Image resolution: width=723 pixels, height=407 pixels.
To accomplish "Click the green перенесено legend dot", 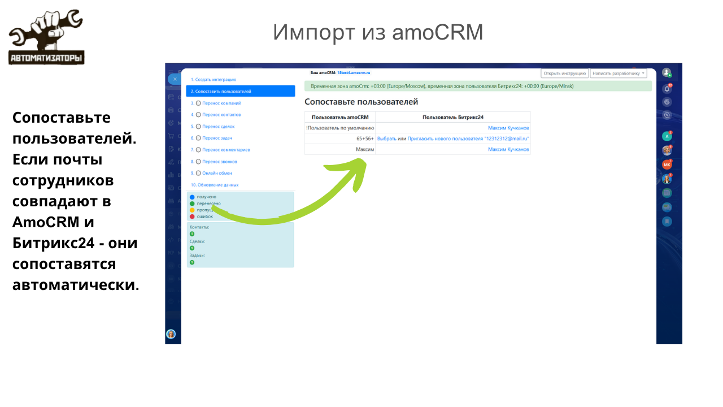I will tap(192, 203).
